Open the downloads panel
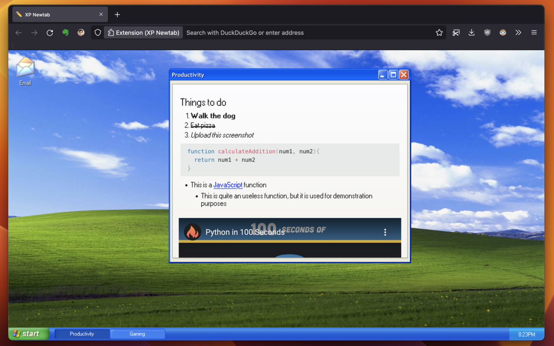Image resolution: width=554 pixels, height=346 pixels. [472, 32]
